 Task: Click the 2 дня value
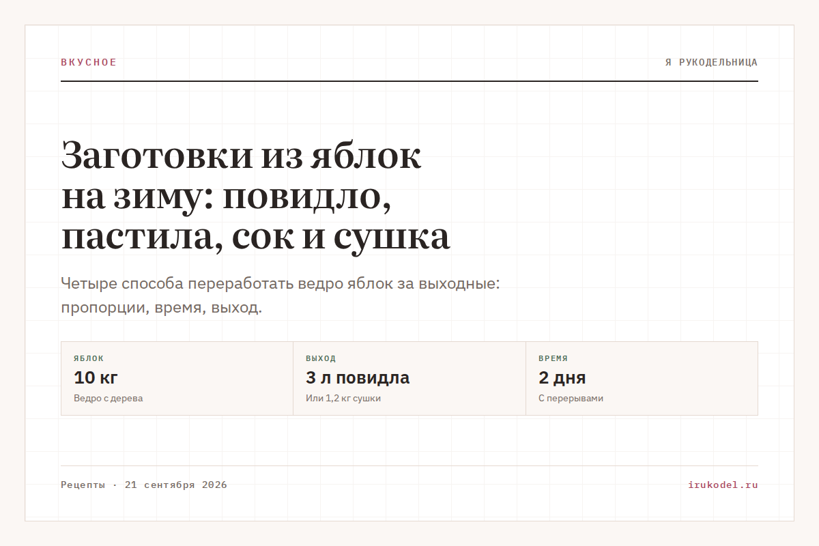562,377
